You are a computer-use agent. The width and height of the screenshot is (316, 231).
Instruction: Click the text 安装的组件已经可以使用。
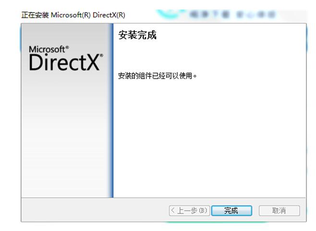(157, 76)
